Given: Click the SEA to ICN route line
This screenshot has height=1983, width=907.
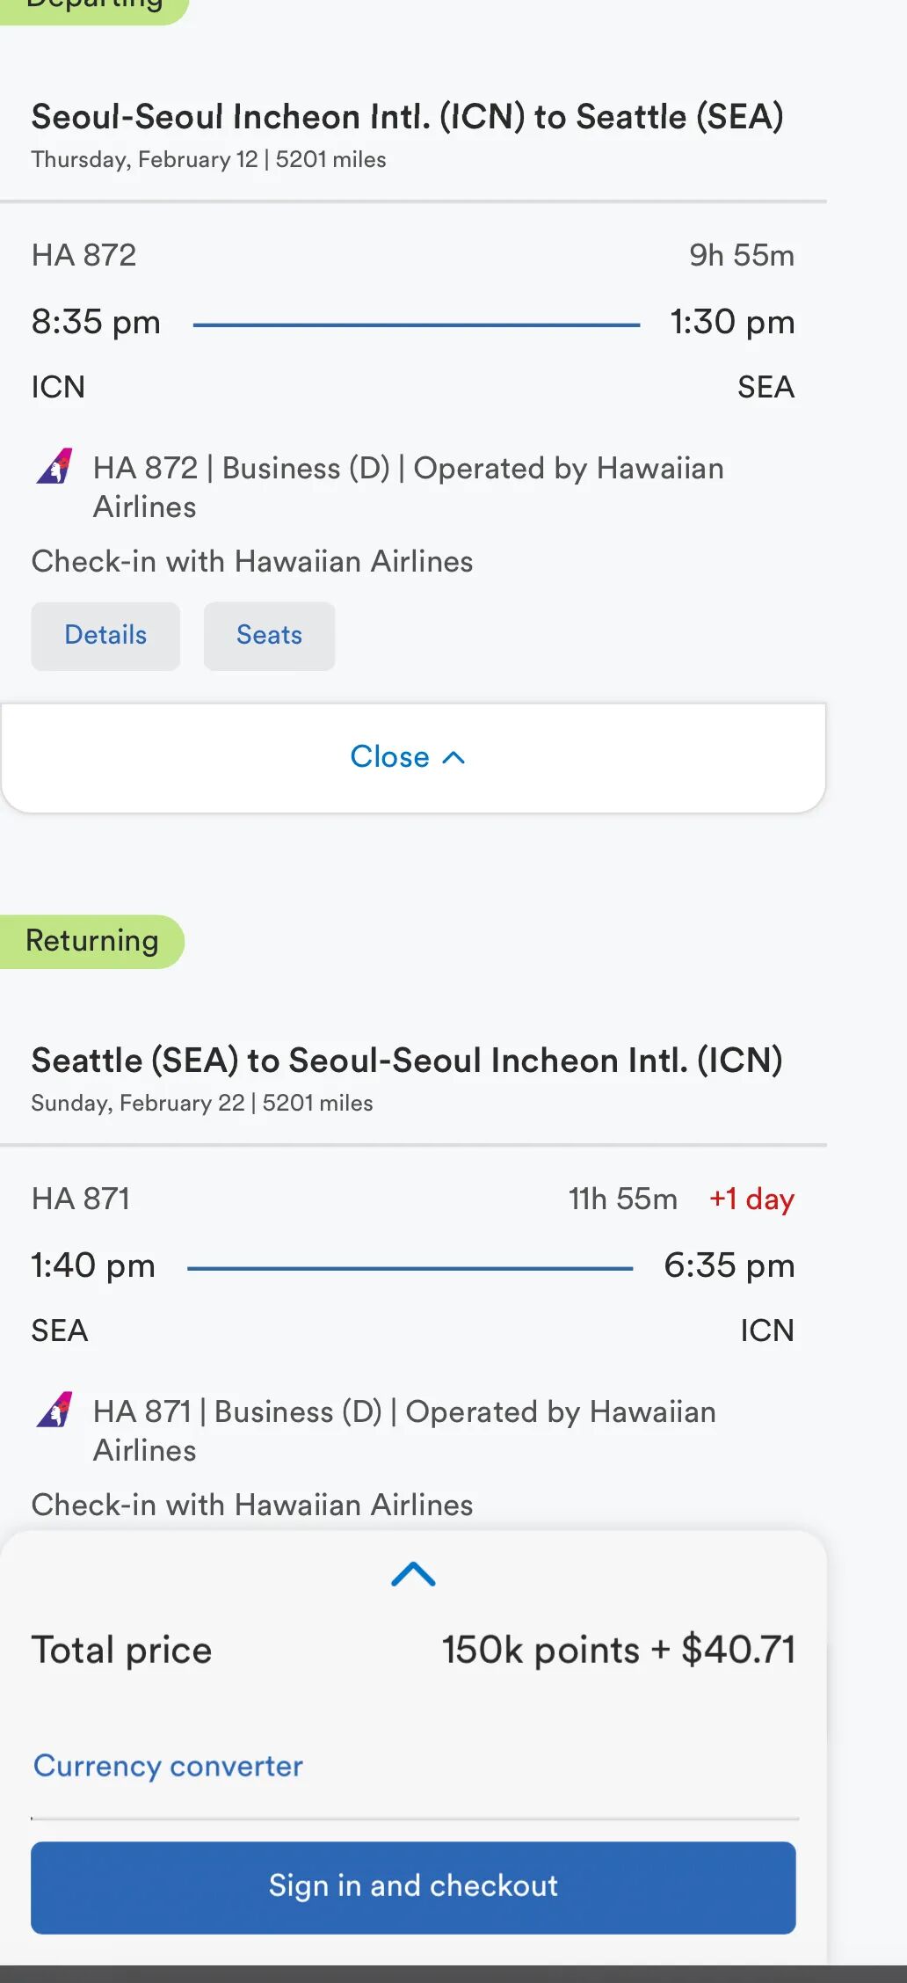Looking at the screenshot, I should 410,1268.
